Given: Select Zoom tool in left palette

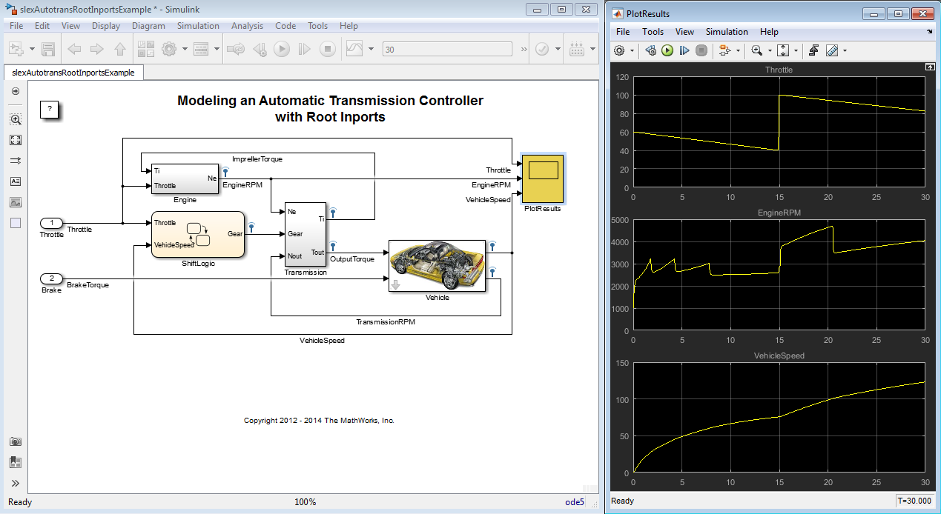Looking at the screenshot, I should tap(16, 119).
